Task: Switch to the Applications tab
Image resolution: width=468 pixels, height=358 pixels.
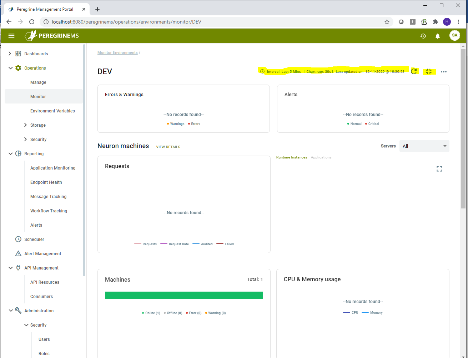Action: coord(321,157)
